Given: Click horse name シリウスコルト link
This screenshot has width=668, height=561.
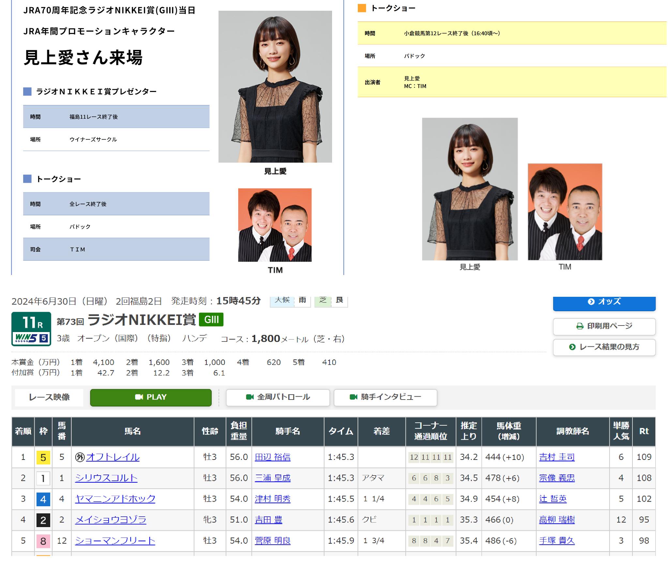Looking at the screenshot, I should pyautogui.click(x=106, y=478).
